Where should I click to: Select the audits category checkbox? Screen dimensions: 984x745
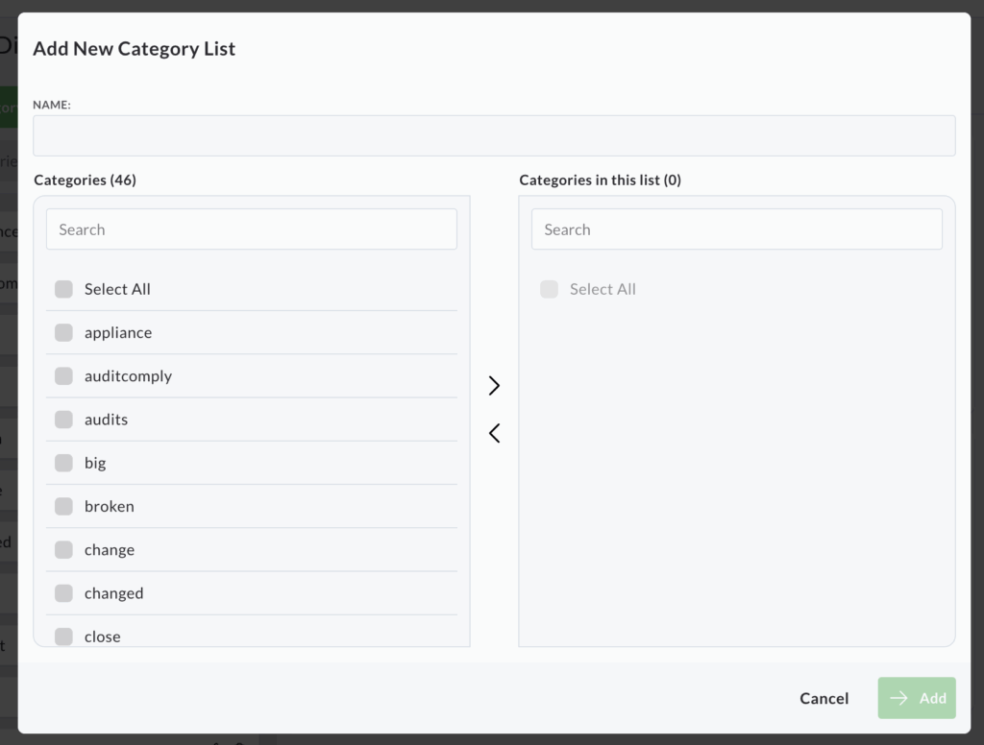tap(64, 420)
